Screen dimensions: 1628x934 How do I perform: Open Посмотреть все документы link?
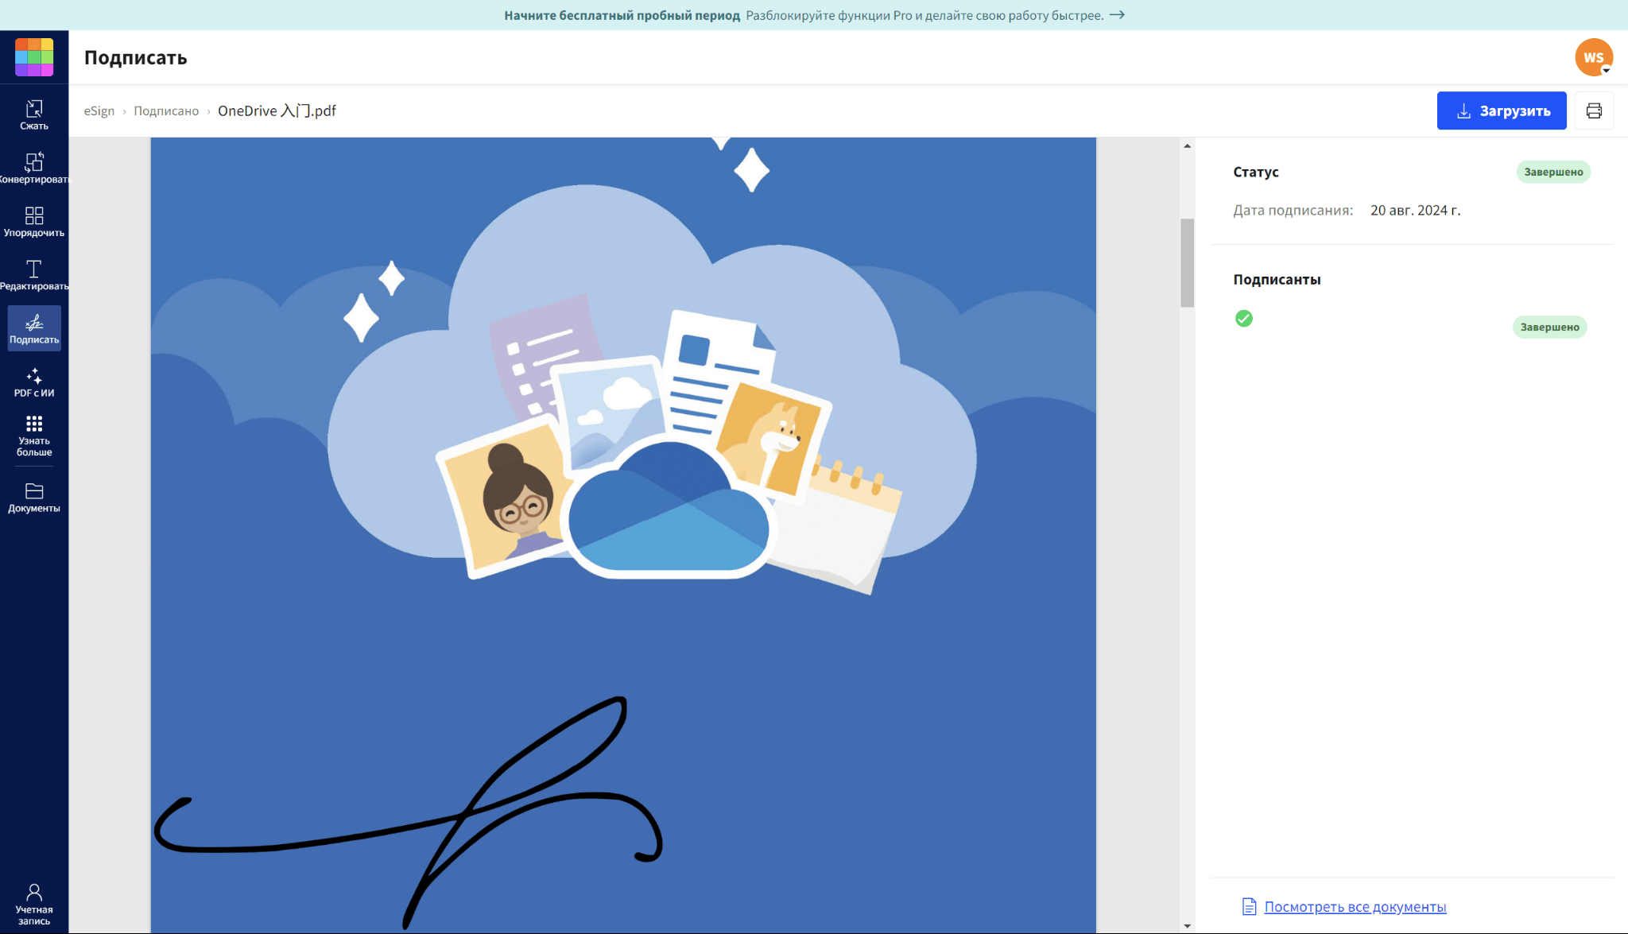(x=1355, y=906)
